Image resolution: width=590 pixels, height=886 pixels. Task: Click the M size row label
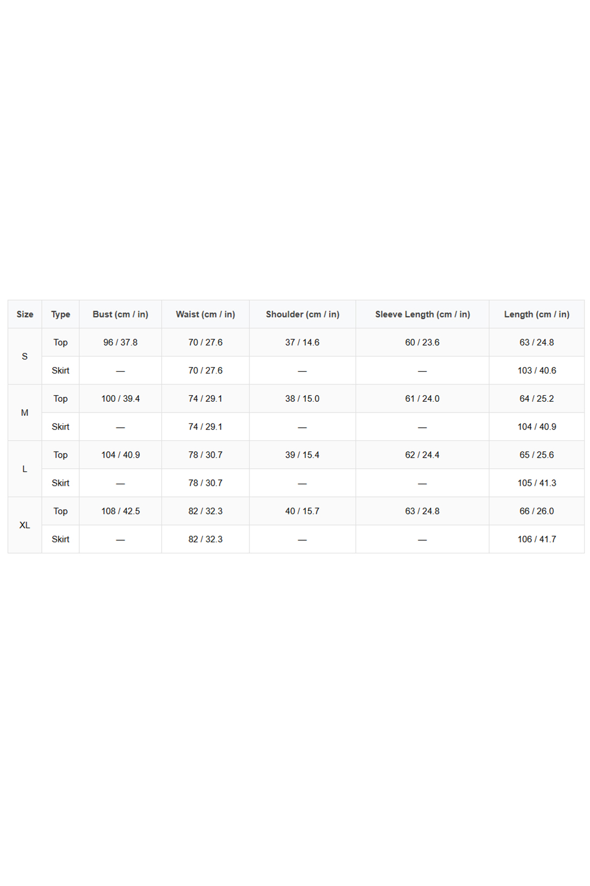(x=25, y=413)
